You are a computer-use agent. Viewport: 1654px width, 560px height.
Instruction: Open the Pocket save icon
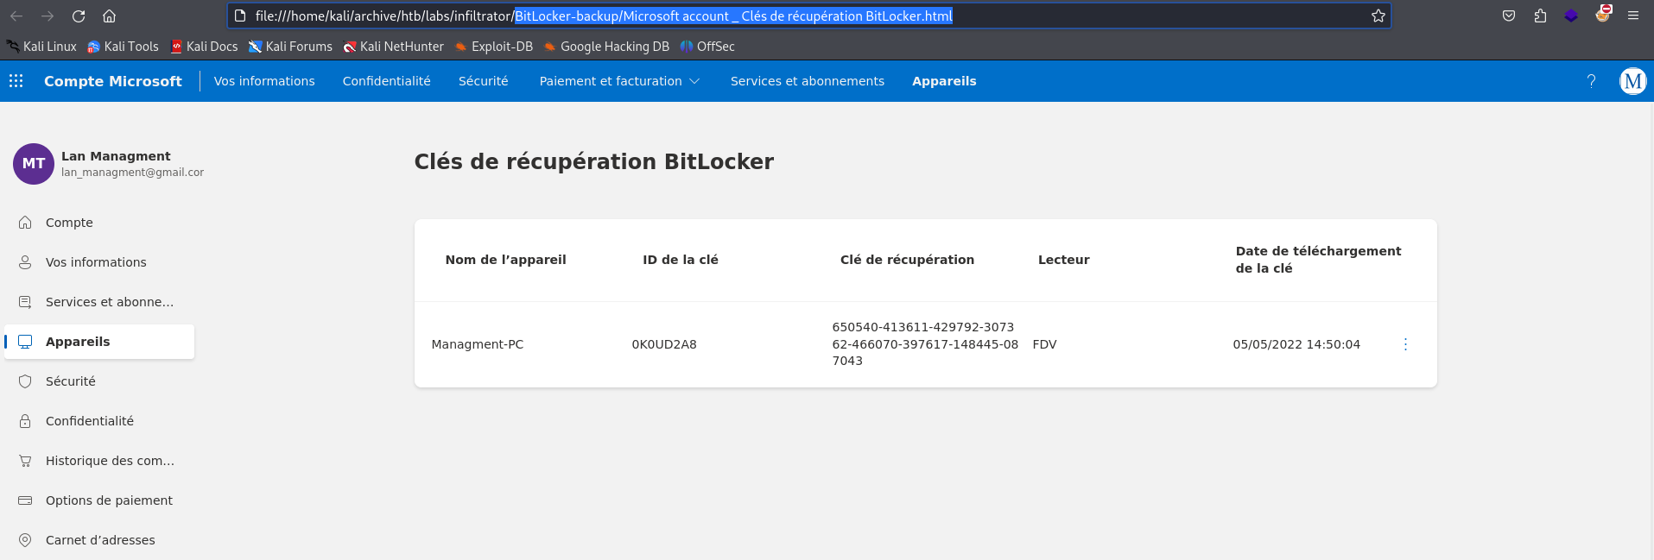click(1509, 16)
